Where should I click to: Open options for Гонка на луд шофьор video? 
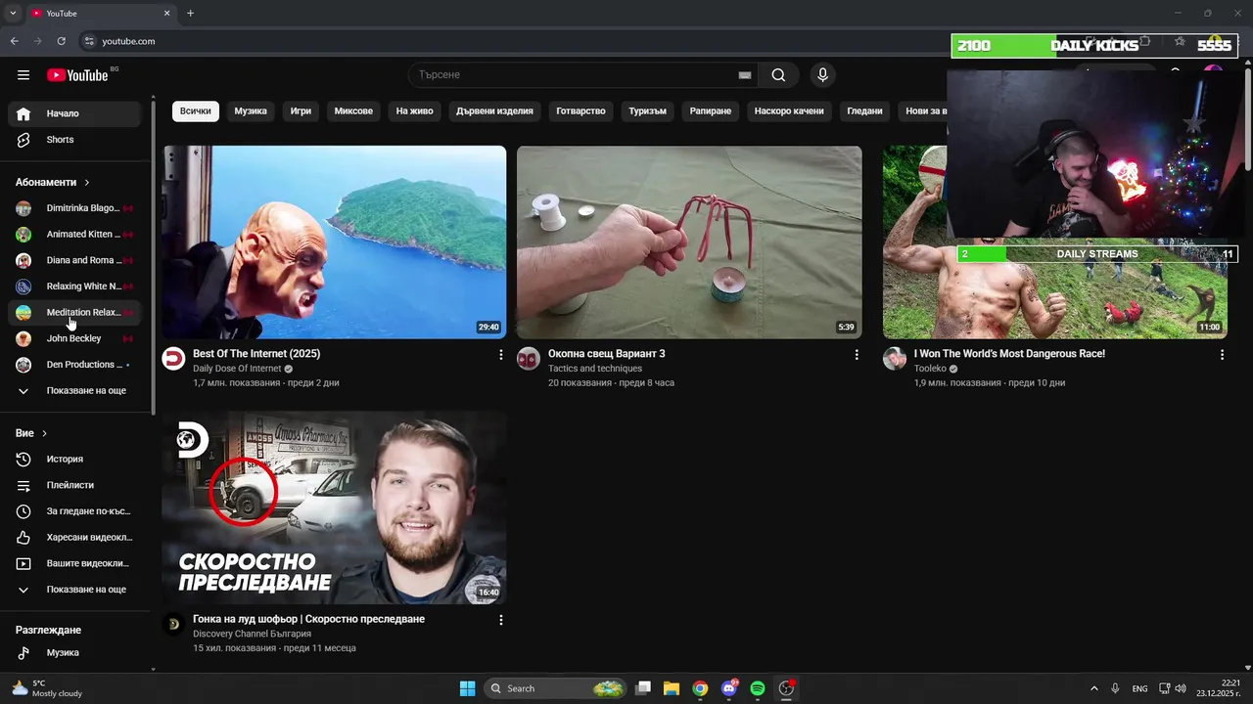(x=501, y=619)
